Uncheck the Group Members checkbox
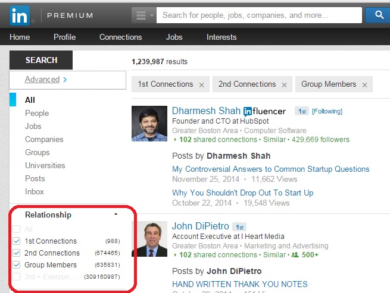This screenshot has height=293, width=390. 16,265
